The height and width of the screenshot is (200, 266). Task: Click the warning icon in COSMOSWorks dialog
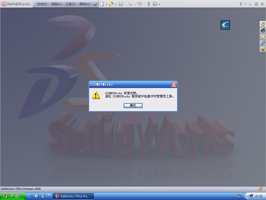96,95
